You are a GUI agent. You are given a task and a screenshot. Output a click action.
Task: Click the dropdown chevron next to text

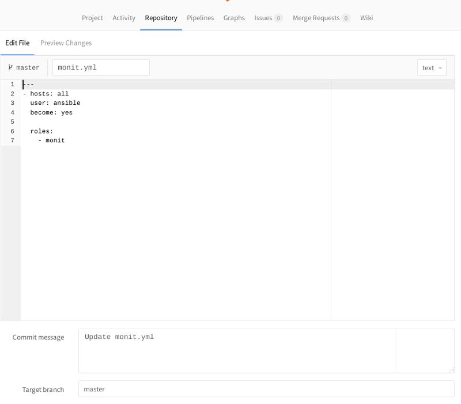440,67
